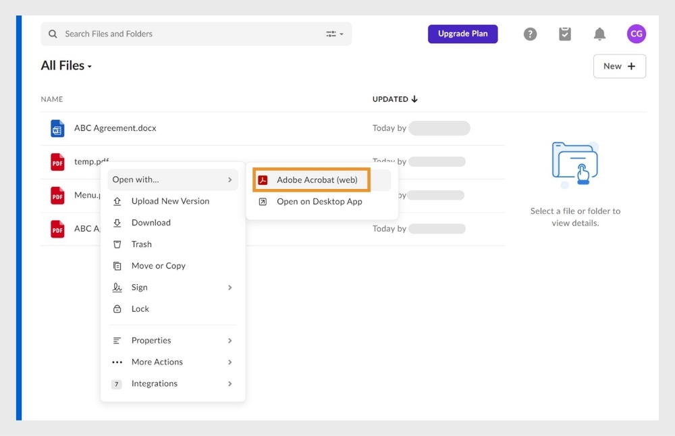Click the upload icon beside Upload New Version
This screenshot has width=675, height=436.
[118, 201]
